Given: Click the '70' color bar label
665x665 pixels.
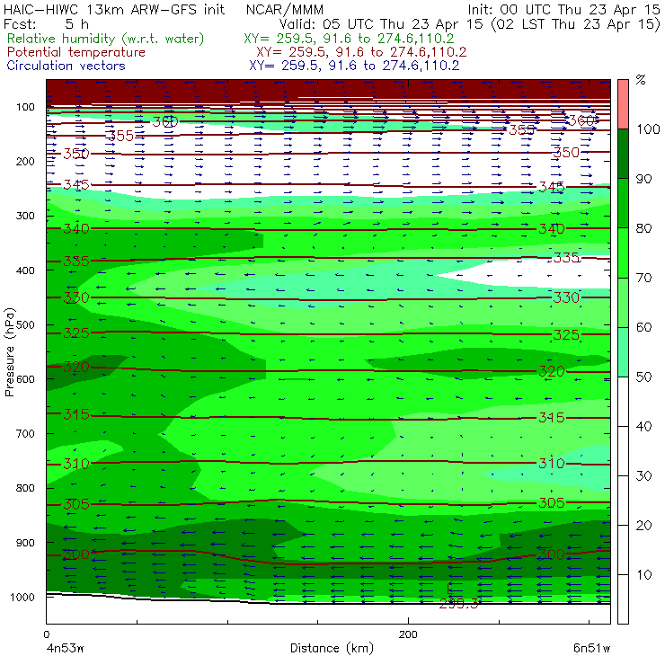Looking at the screenshot, I should tap(643, 278).
